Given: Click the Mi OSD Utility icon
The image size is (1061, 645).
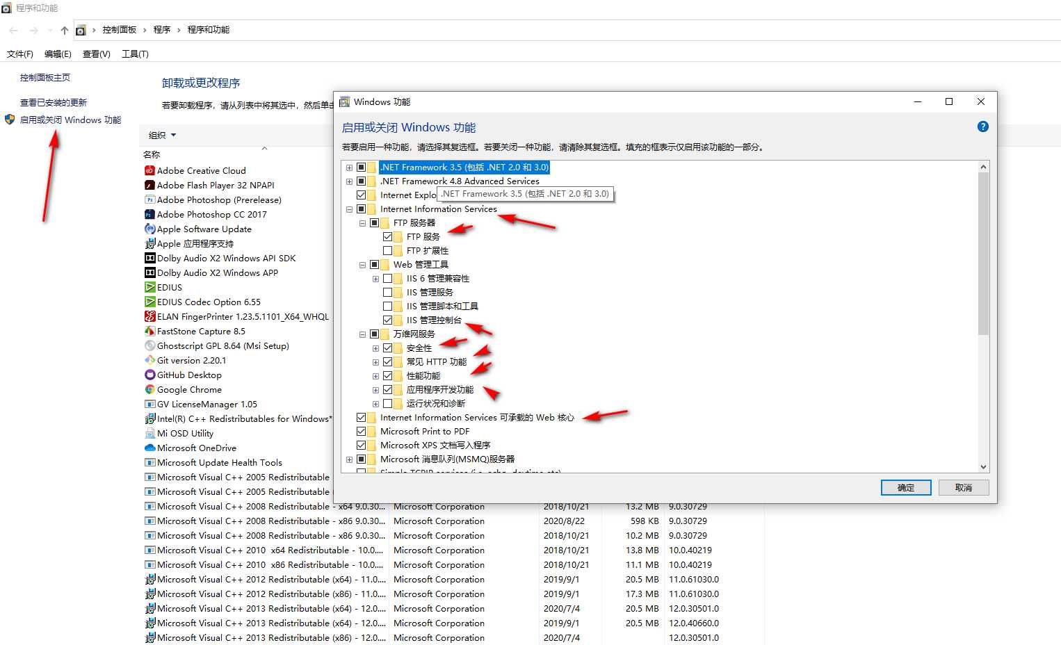Looking at the screenshot, I should pyautogui.click(x=149, y=433).
